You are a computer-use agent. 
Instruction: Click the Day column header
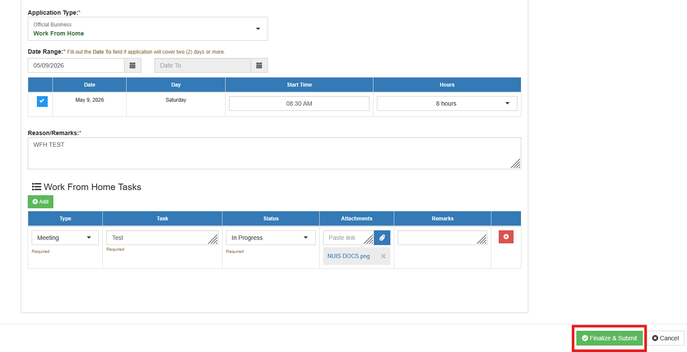[x=176, y=85]
